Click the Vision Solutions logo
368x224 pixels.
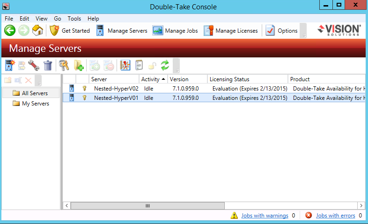tap(339, 30)
